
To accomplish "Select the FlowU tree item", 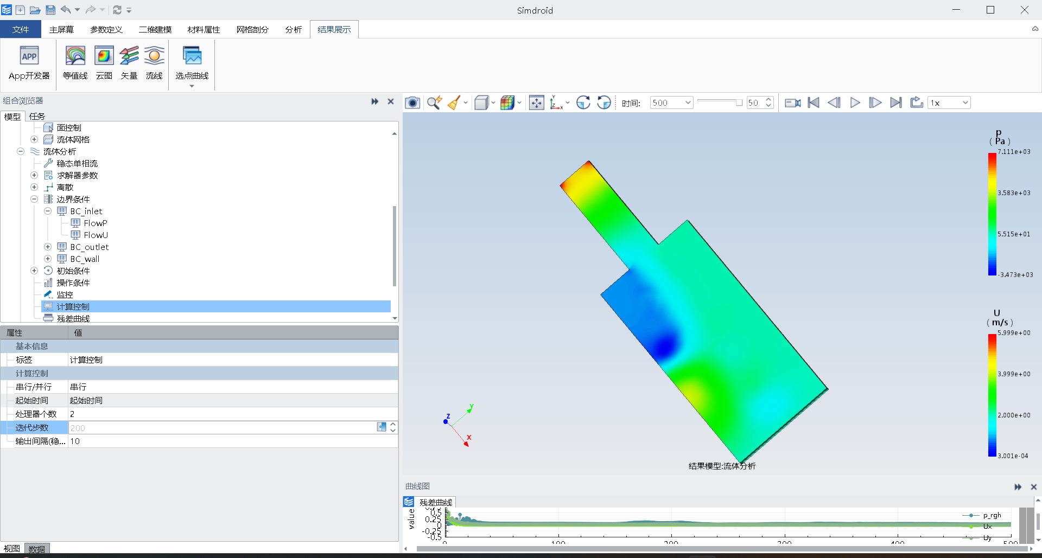I will click(x=96, y=235).
